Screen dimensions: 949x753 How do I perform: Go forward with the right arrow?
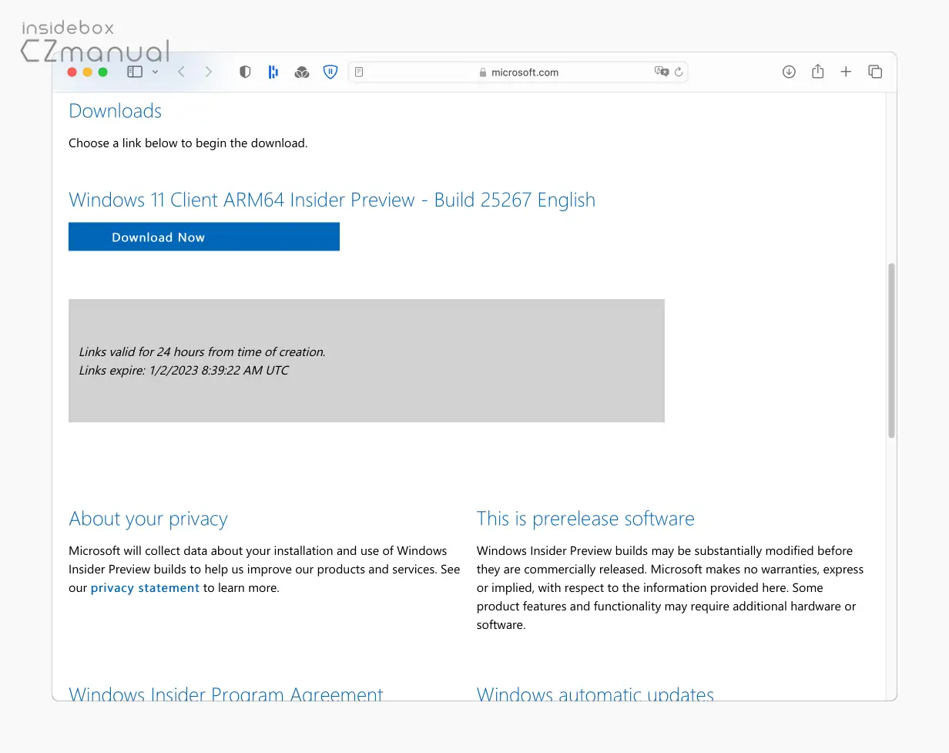[x=209, y=72]
